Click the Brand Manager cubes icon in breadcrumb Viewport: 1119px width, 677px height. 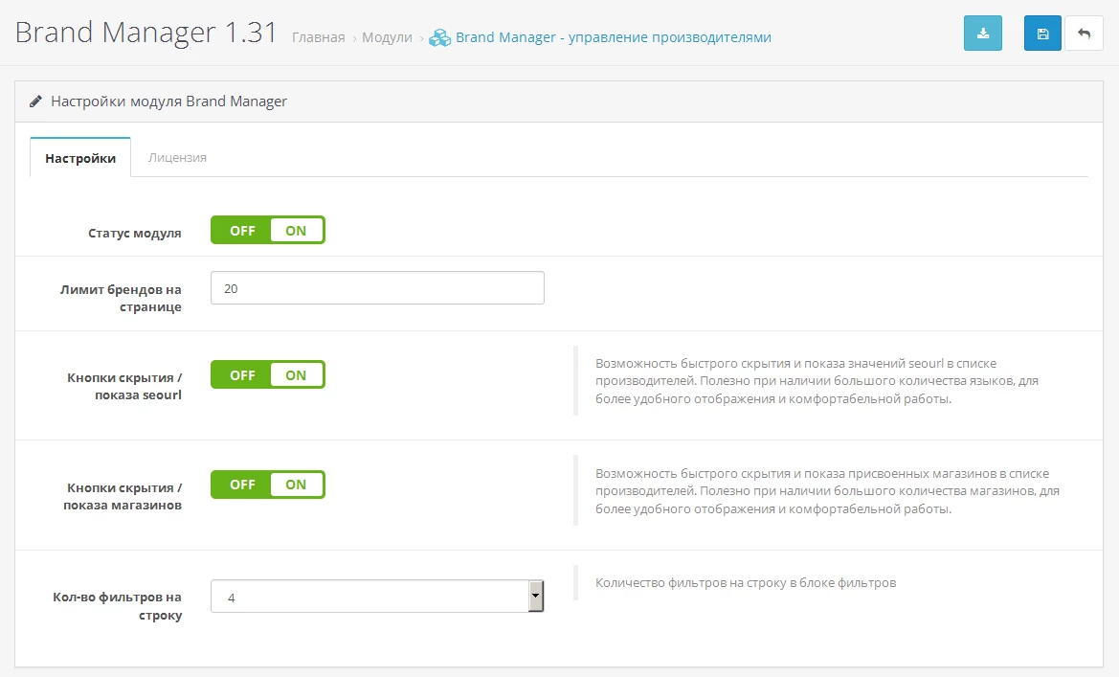[439, 37]
